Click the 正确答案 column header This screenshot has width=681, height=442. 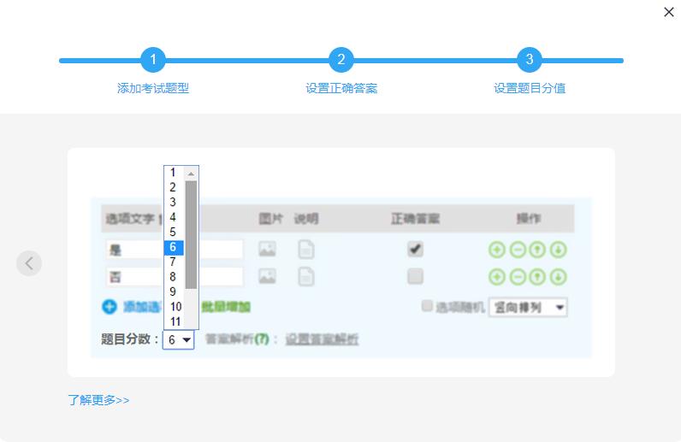[415, 218]
